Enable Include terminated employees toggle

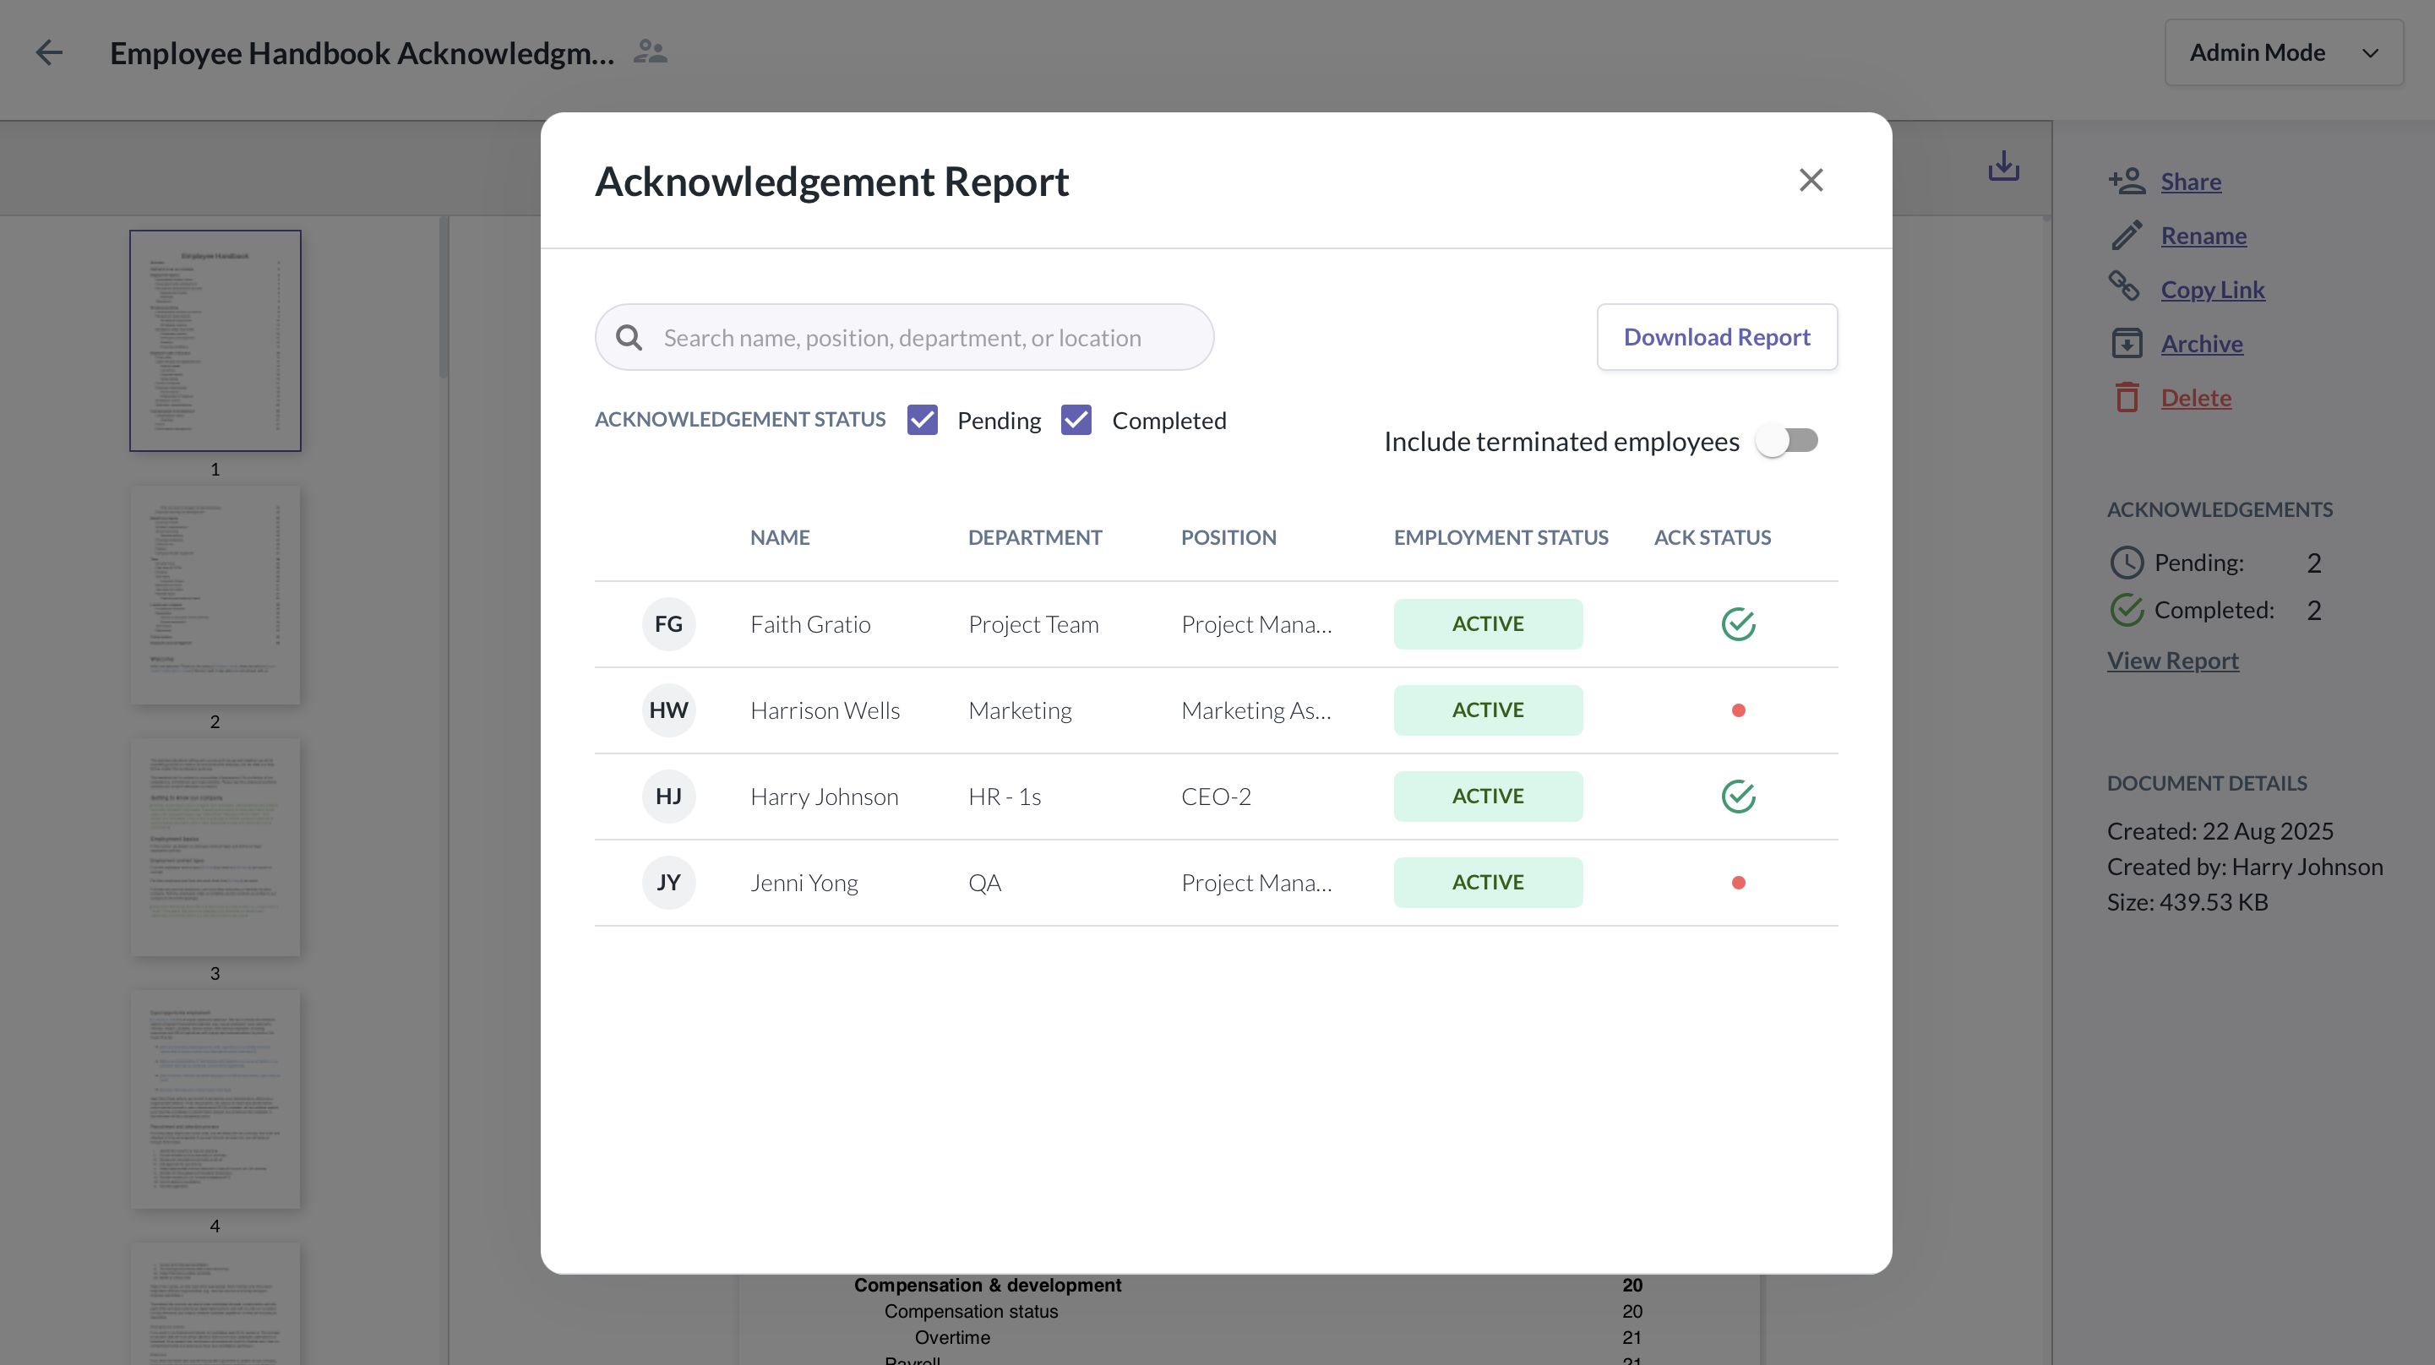1787,441
